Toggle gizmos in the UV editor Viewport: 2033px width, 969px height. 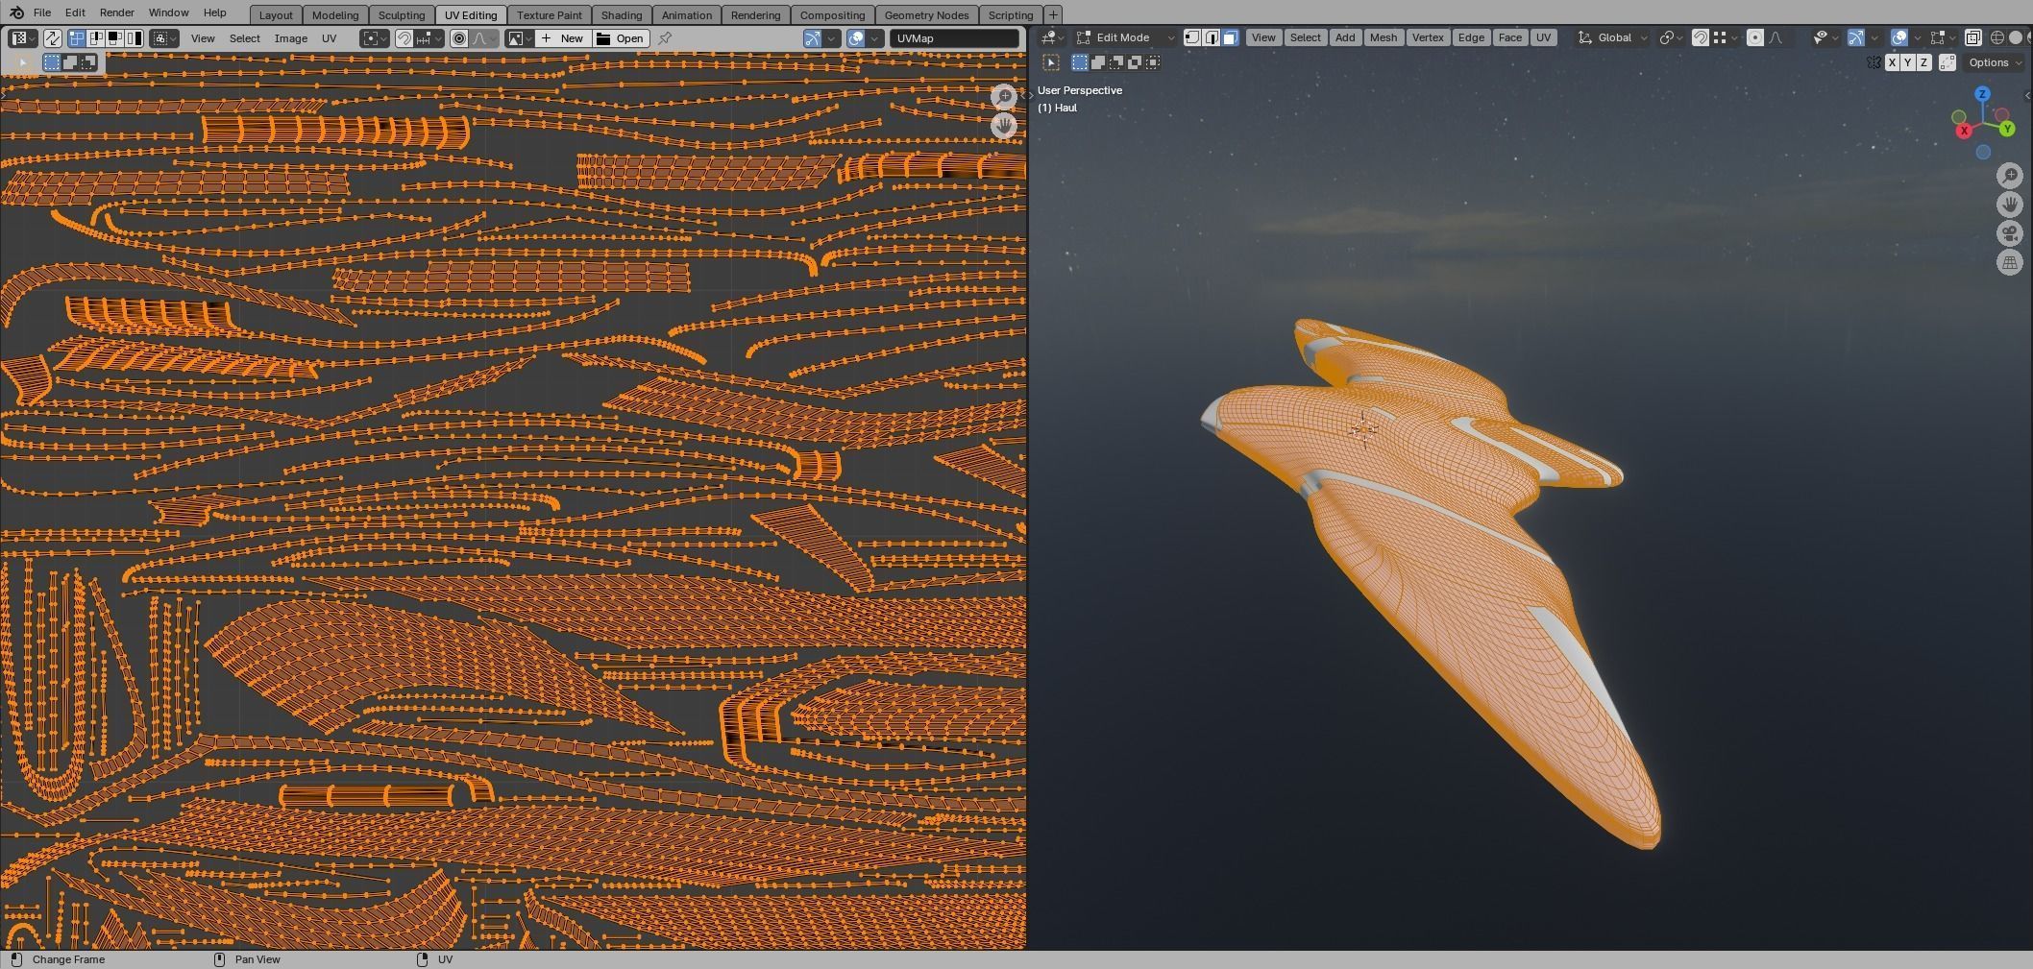[813, 38]
